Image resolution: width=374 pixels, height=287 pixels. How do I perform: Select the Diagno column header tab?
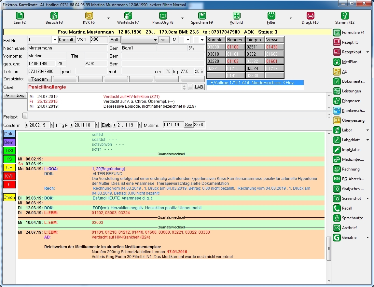tap(254, 40)
